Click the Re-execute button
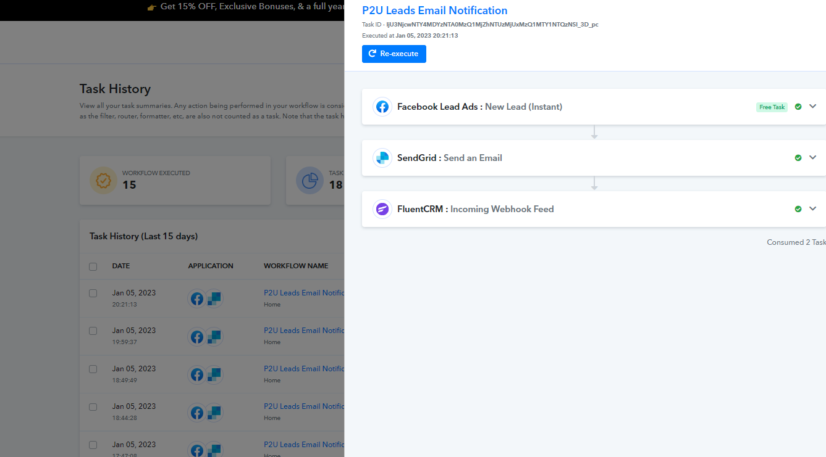This screenshot has height=457, width=826. pos(394,54)
